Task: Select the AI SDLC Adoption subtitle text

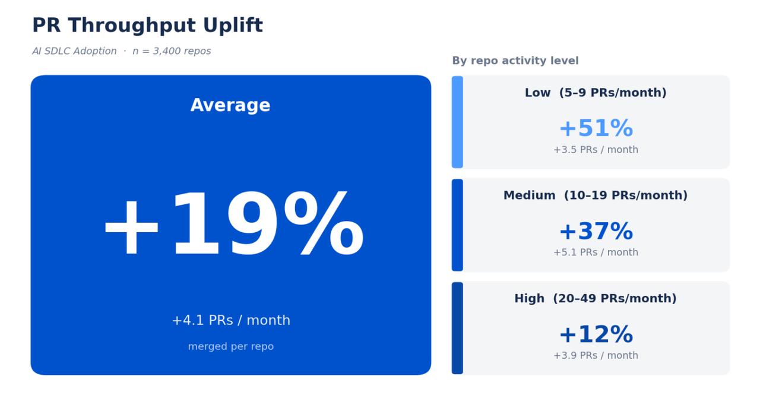Action: (x=74, y=51)
